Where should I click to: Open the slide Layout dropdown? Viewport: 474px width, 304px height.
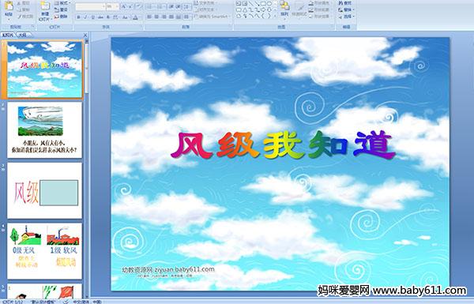pyautogui.click(x=62, y=3)
